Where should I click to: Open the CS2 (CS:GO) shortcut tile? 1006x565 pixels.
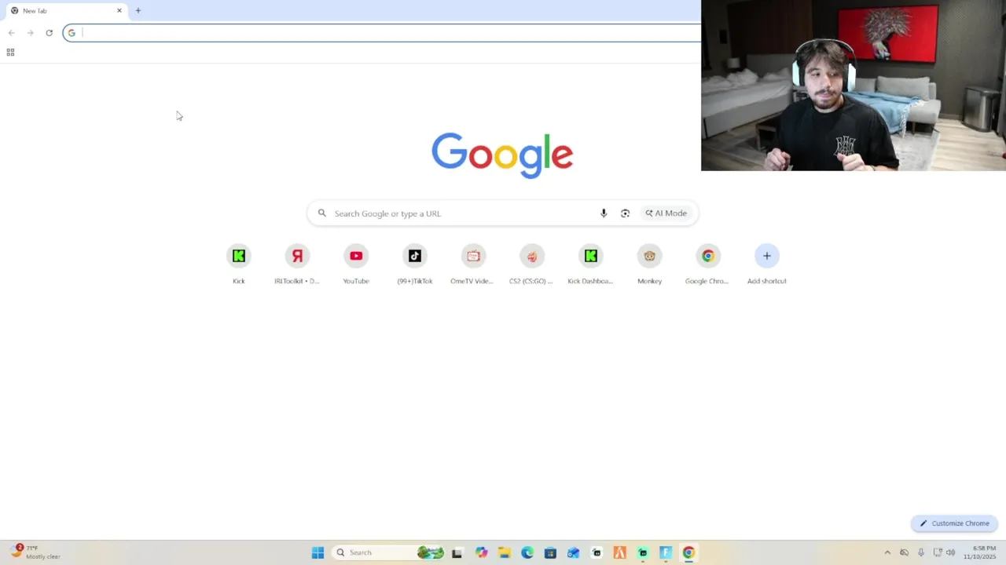pos(532,265)
